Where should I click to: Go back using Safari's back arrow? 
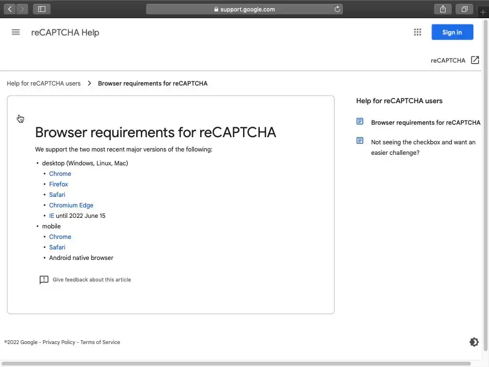click(x=10, y=9)
